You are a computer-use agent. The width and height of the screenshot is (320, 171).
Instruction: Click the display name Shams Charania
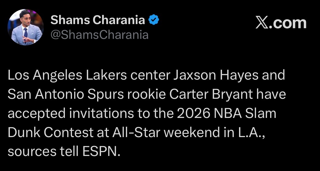pos(98,20)
